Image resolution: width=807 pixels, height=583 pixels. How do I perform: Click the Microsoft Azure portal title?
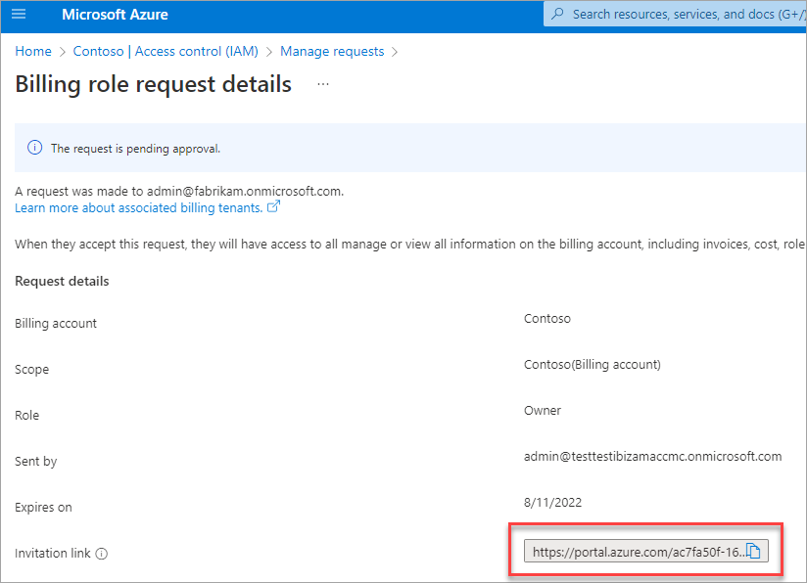115,15
